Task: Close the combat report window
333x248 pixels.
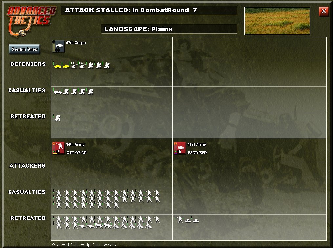Action: [323, 11]
